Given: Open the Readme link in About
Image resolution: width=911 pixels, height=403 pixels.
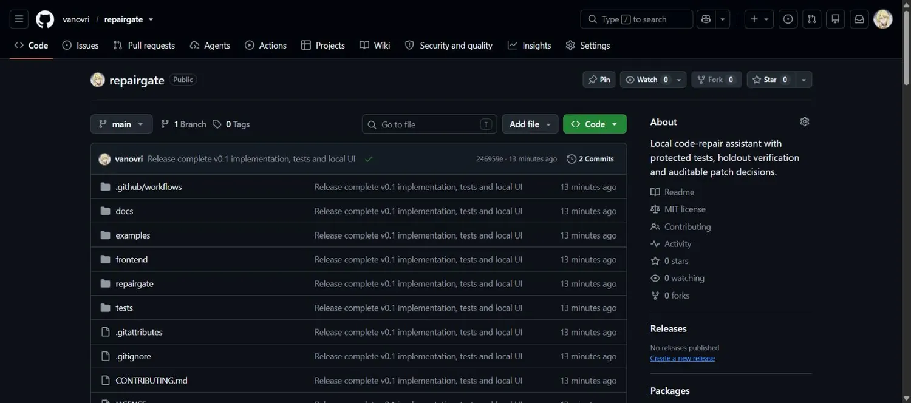Looking at the screenshot, I should 679,192.
